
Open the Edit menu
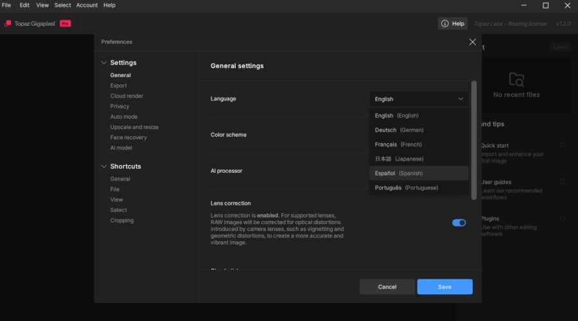pos(24,5)
